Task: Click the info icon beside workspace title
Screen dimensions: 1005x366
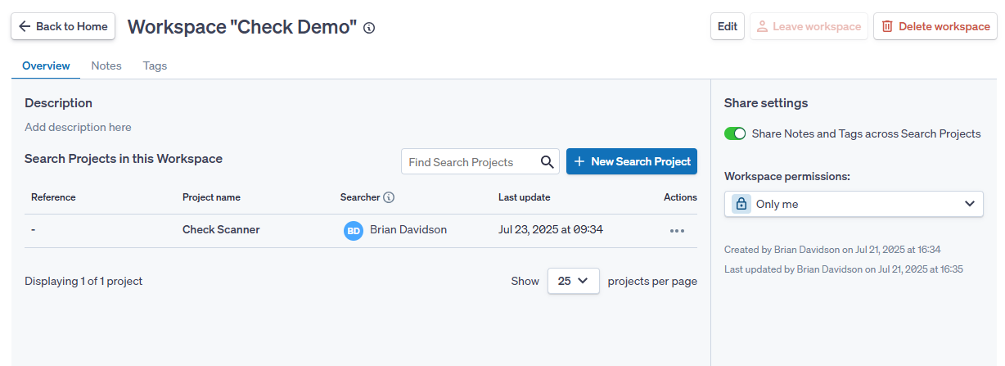Action: [x=369, y=28]
